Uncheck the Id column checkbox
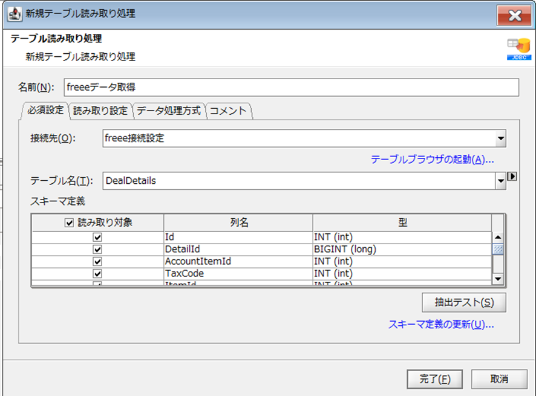This screenshot has height=396, width=536. [x=97, y=237]
